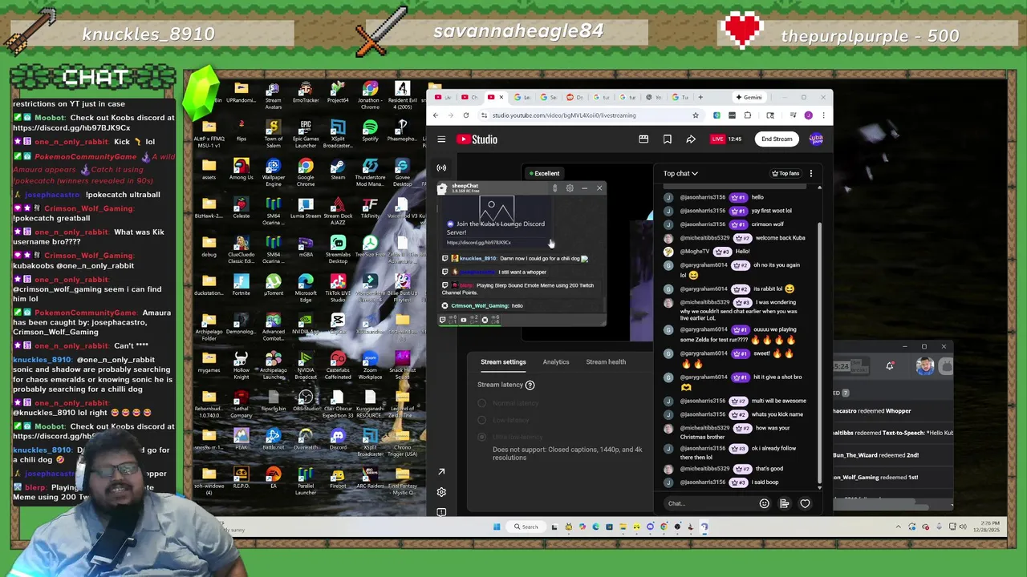Click the diagonal arrow icon in Studio sidebar

[441, 472]
